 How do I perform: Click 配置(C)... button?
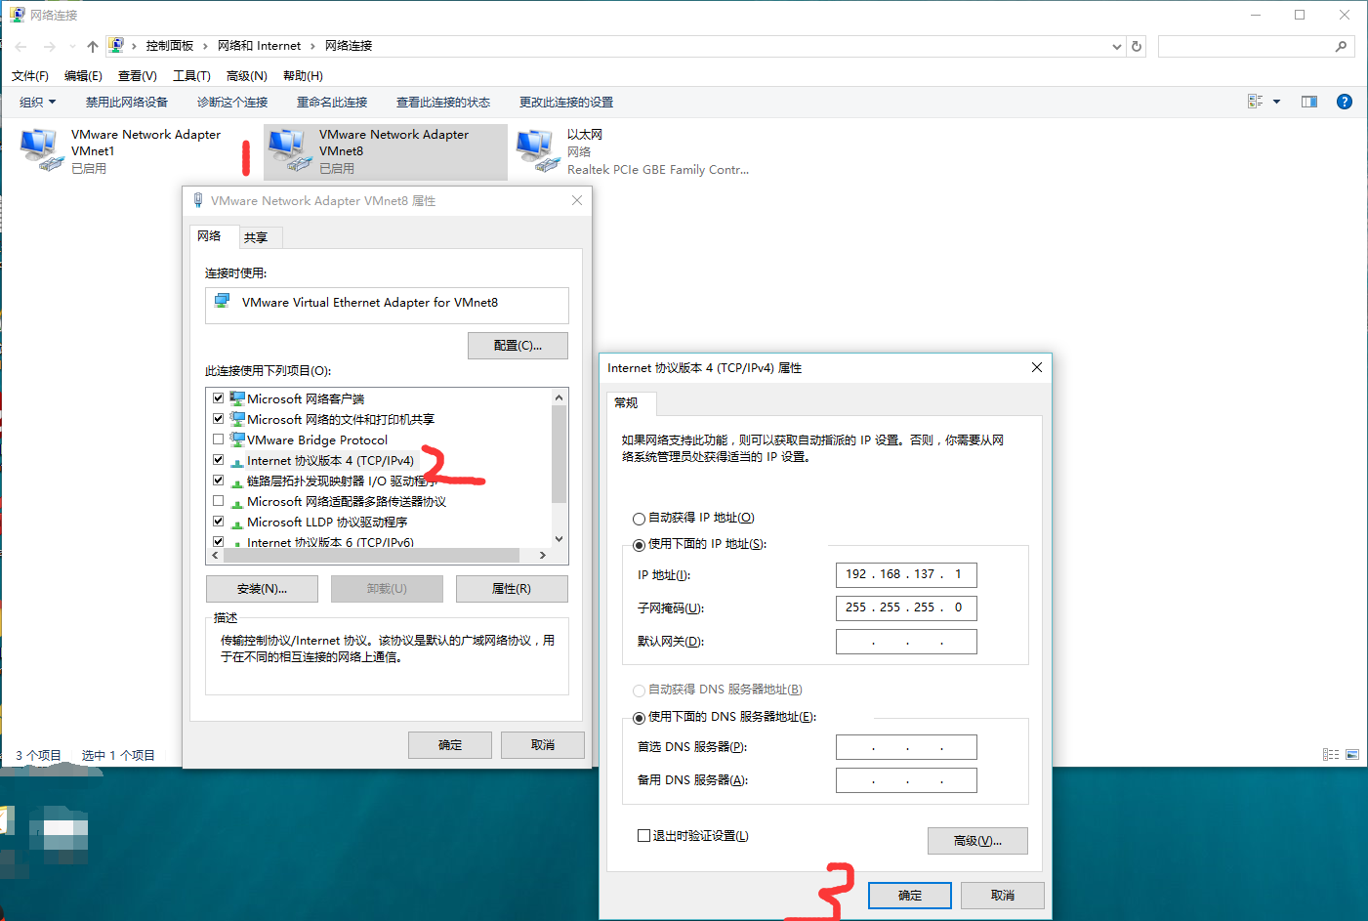coord(518,346)
